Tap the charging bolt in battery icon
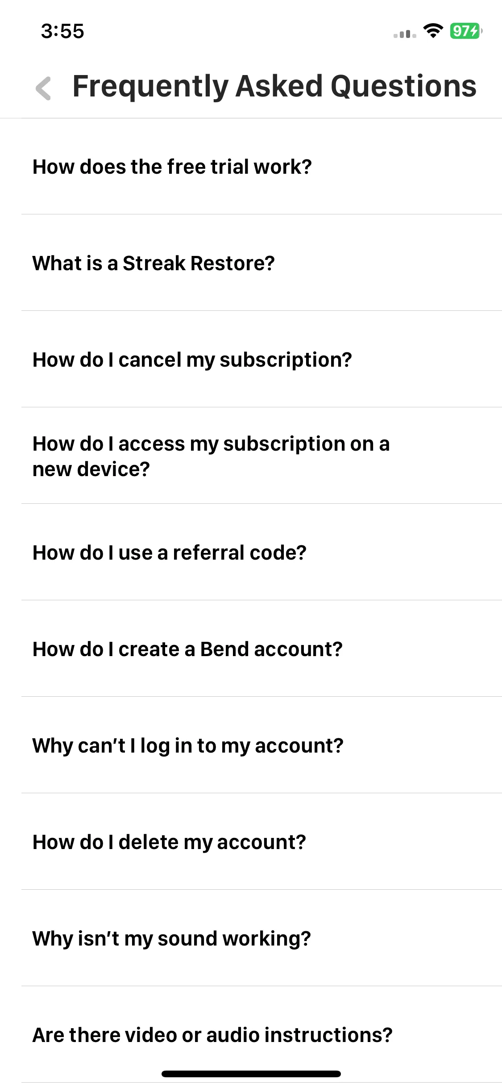Viewport: 502px width, 1088px height. point(475,31)
